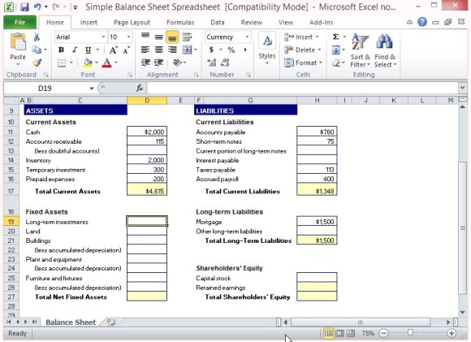Viewport: 471px width, 342px height.
Task: Open the Balance Sheet sheet tab
Action: pyautogui.click(x=71, y=323)
